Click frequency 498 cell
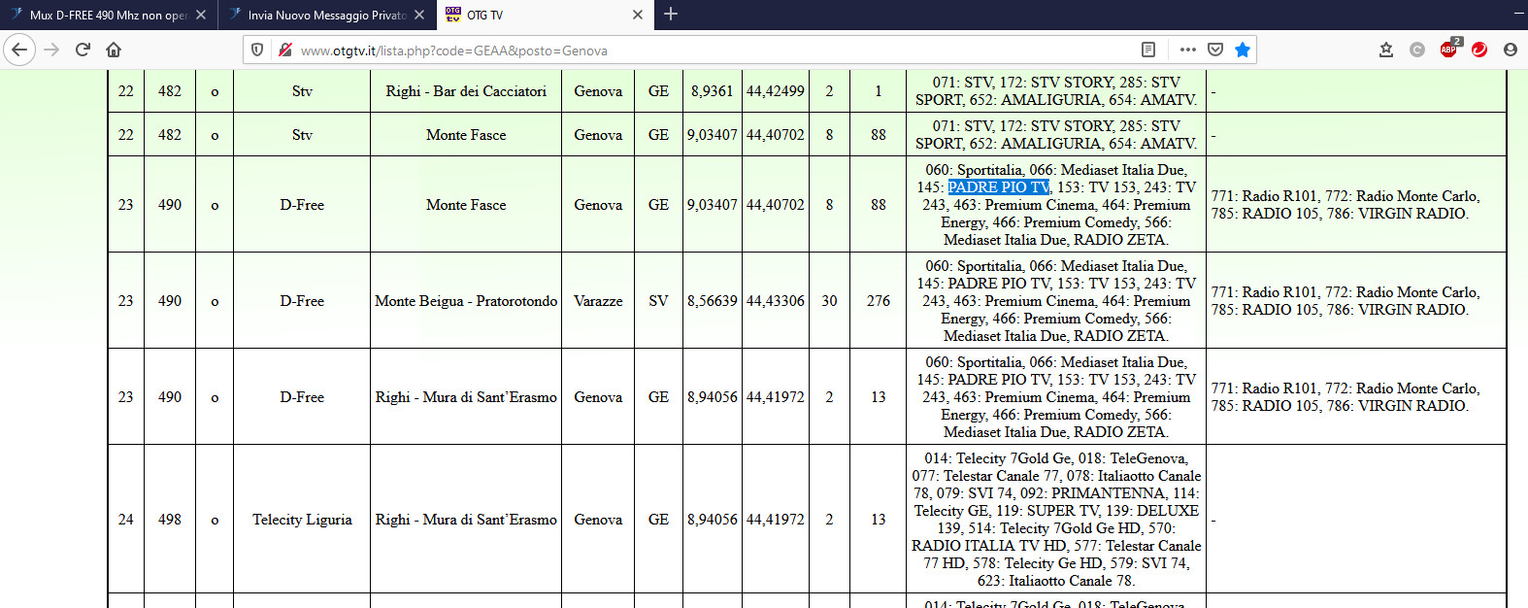This screenshot has width=1528, height=608. coord(170,520)
